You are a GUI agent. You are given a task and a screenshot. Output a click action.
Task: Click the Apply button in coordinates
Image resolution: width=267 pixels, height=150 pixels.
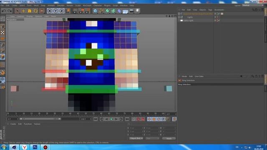169,139
